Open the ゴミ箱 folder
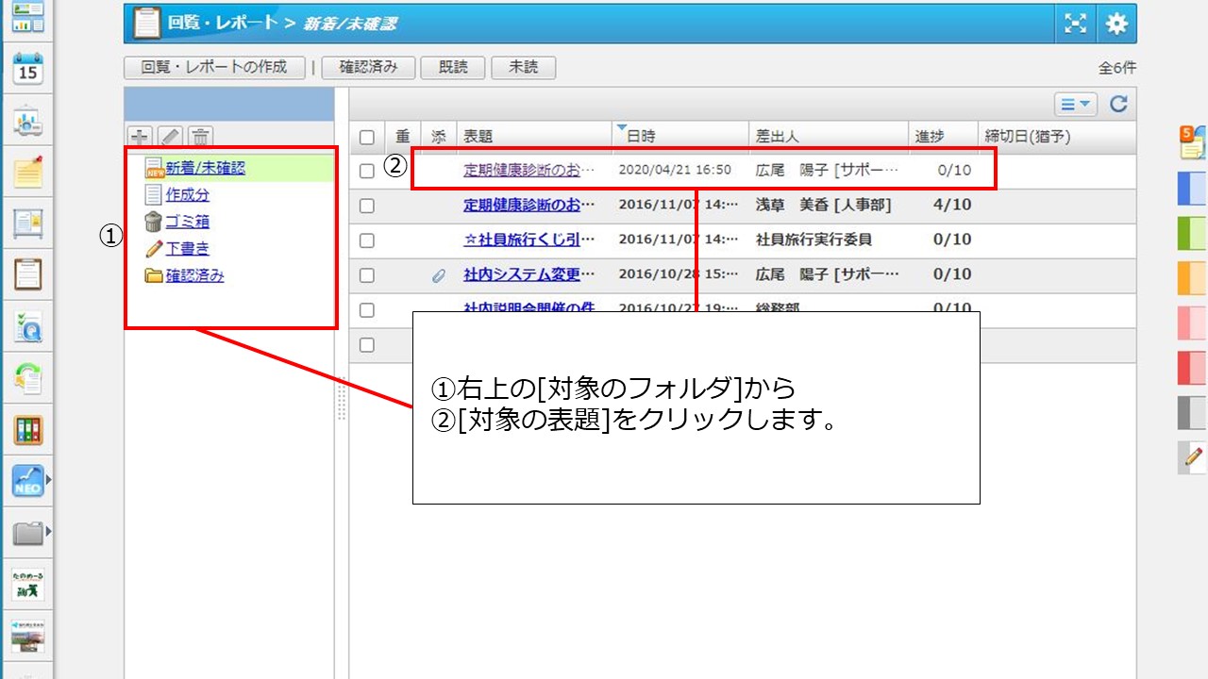This screenshot has height=679, width=1208. click(x=187, y=222)
